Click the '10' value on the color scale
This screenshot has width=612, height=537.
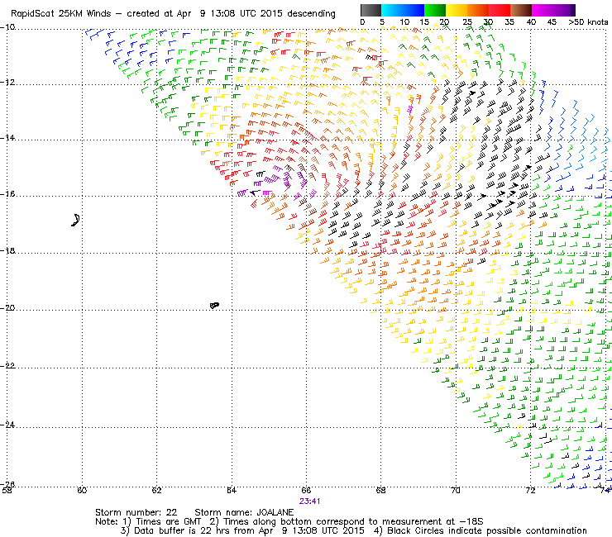tap(404, 22)
